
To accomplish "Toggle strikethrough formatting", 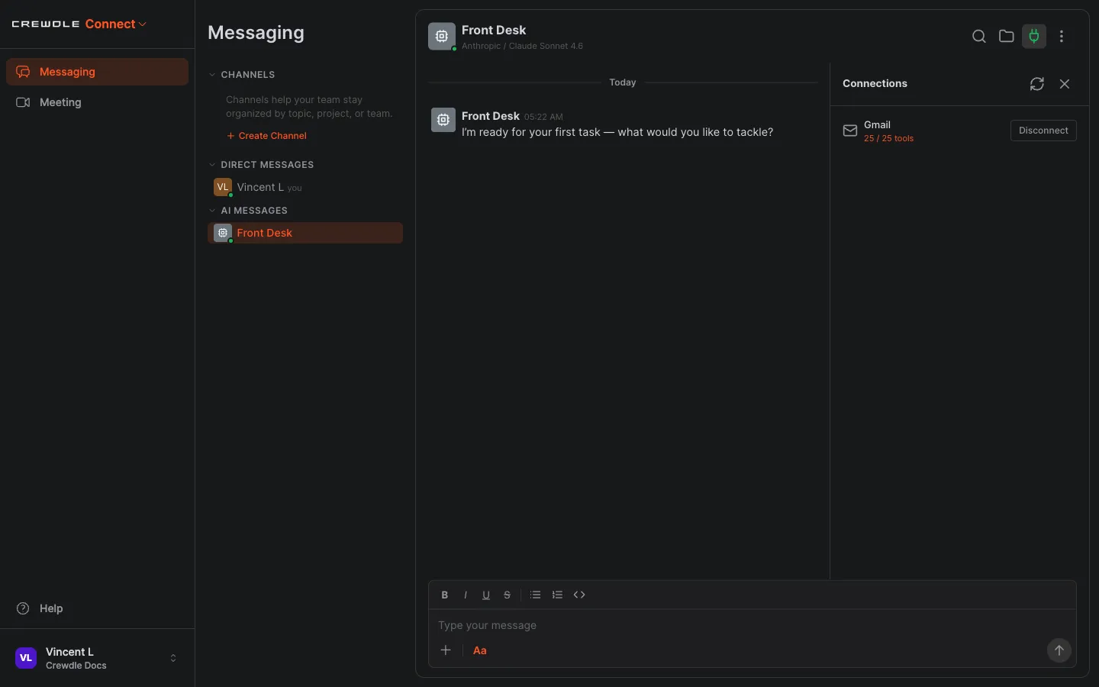I will coord(507,595).
